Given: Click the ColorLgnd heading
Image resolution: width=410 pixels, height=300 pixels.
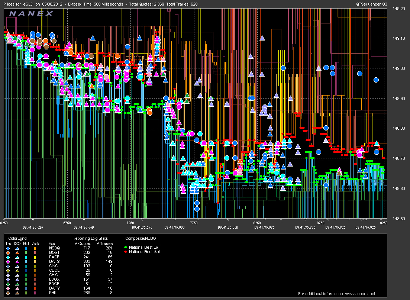Looking at the screenshot, I should tap(17, 238).
